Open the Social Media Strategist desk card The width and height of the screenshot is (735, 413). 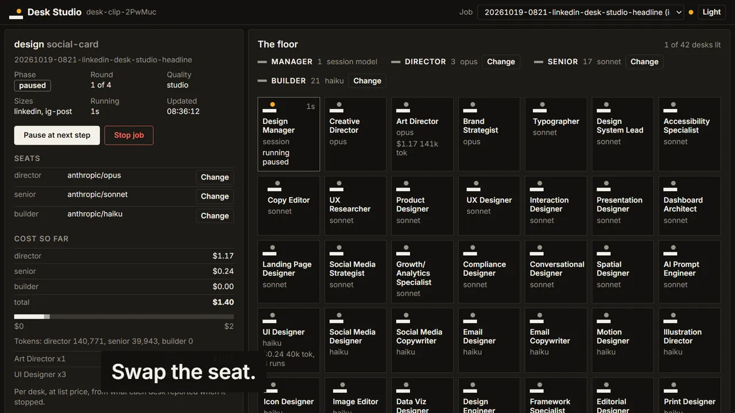(x=355, y=272)
